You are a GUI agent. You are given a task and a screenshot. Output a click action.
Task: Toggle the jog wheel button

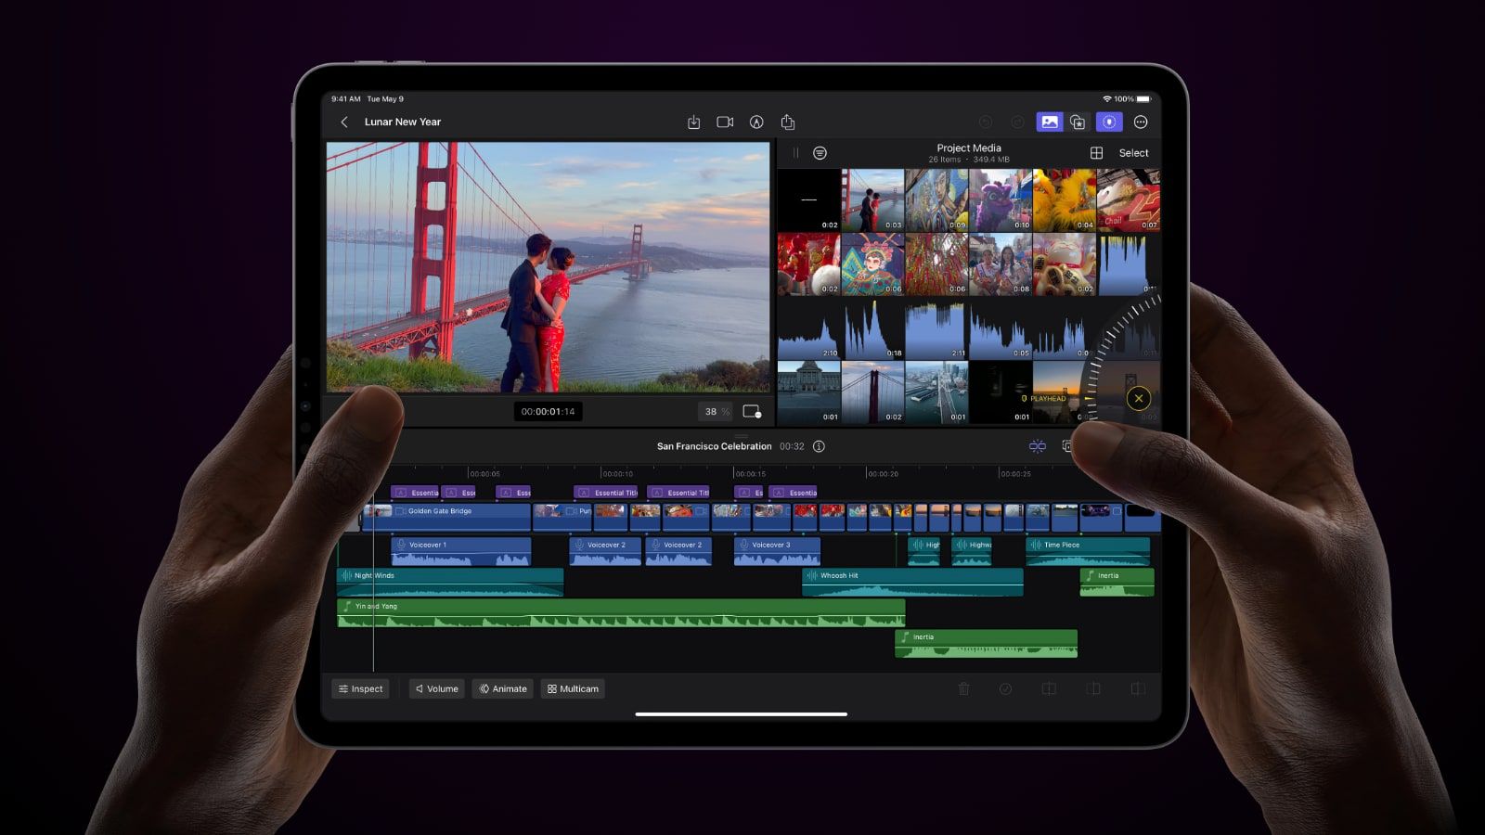tap(1108, 122)
